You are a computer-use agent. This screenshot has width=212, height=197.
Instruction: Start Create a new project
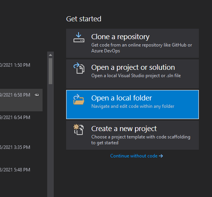click(132, 135)
